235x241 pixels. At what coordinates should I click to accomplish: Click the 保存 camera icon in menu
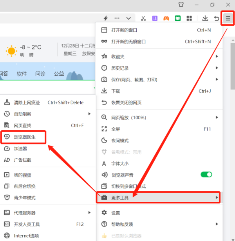pyautogui.click(x=104, y=79)
